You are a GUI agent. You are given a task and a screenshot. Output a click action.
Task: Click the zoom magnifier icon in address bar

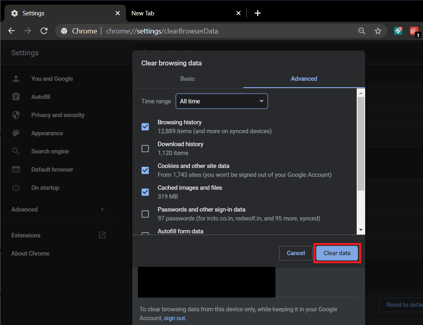(x=362, y=31)
